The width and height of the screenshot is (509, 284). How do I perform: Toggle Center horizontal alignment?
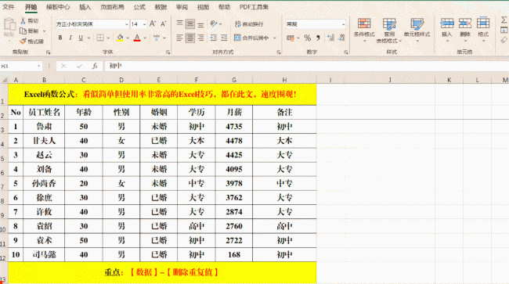pyautogui.click(x=190, y=38)
